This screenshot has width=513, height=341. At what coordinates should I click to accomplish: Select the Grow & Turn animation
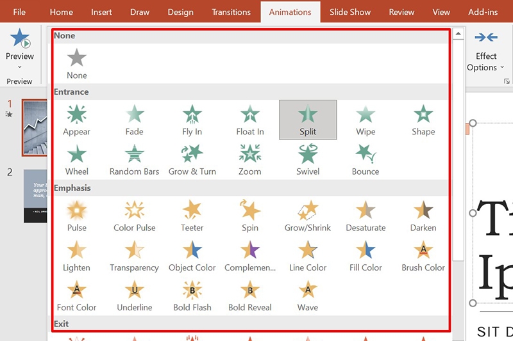point(192,160)
